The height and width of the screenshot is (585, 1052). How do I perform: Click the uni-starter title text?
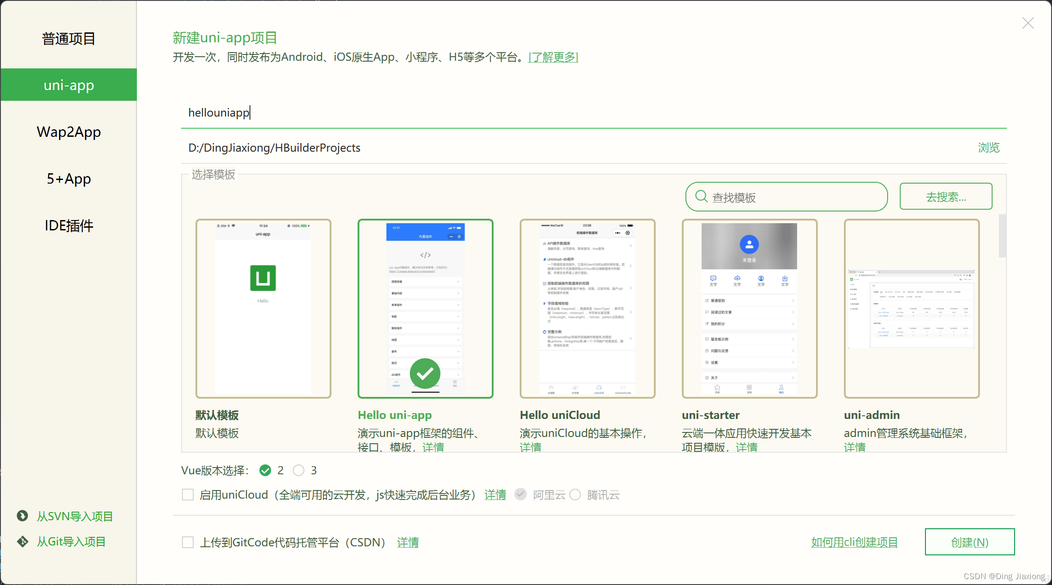tap(711, 415)
